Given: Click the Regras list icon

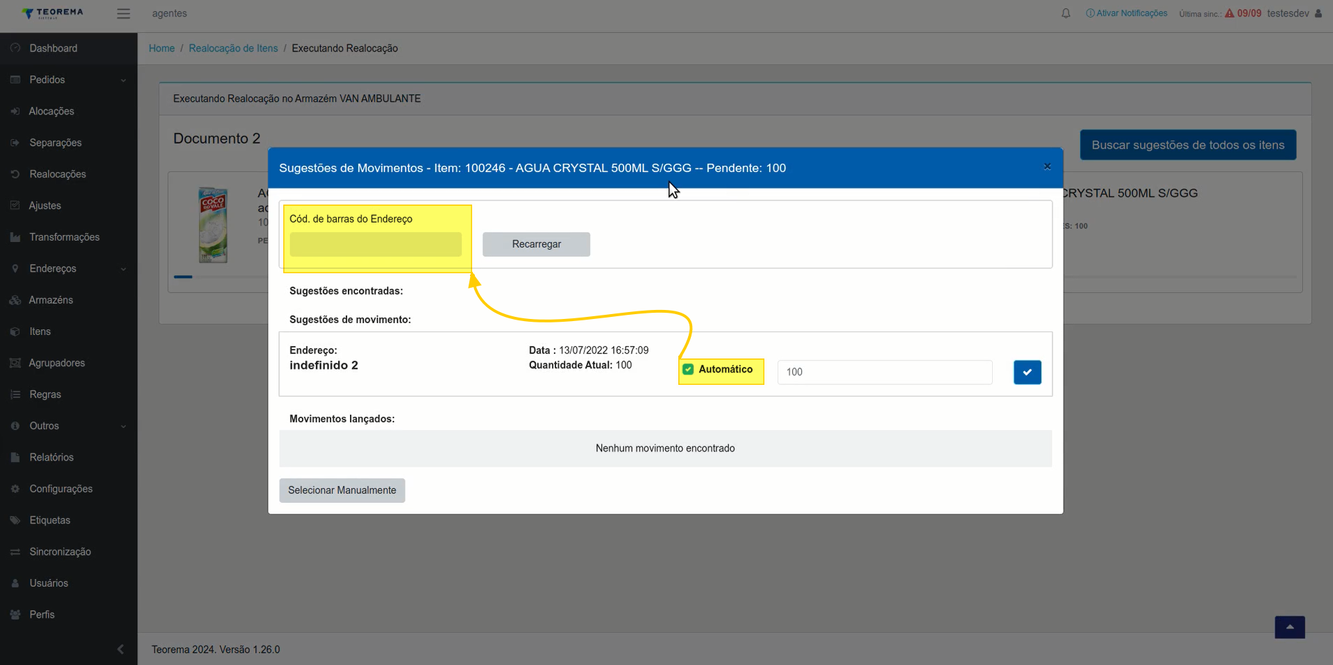Looking at the screenshot, I should click(15, 395).
